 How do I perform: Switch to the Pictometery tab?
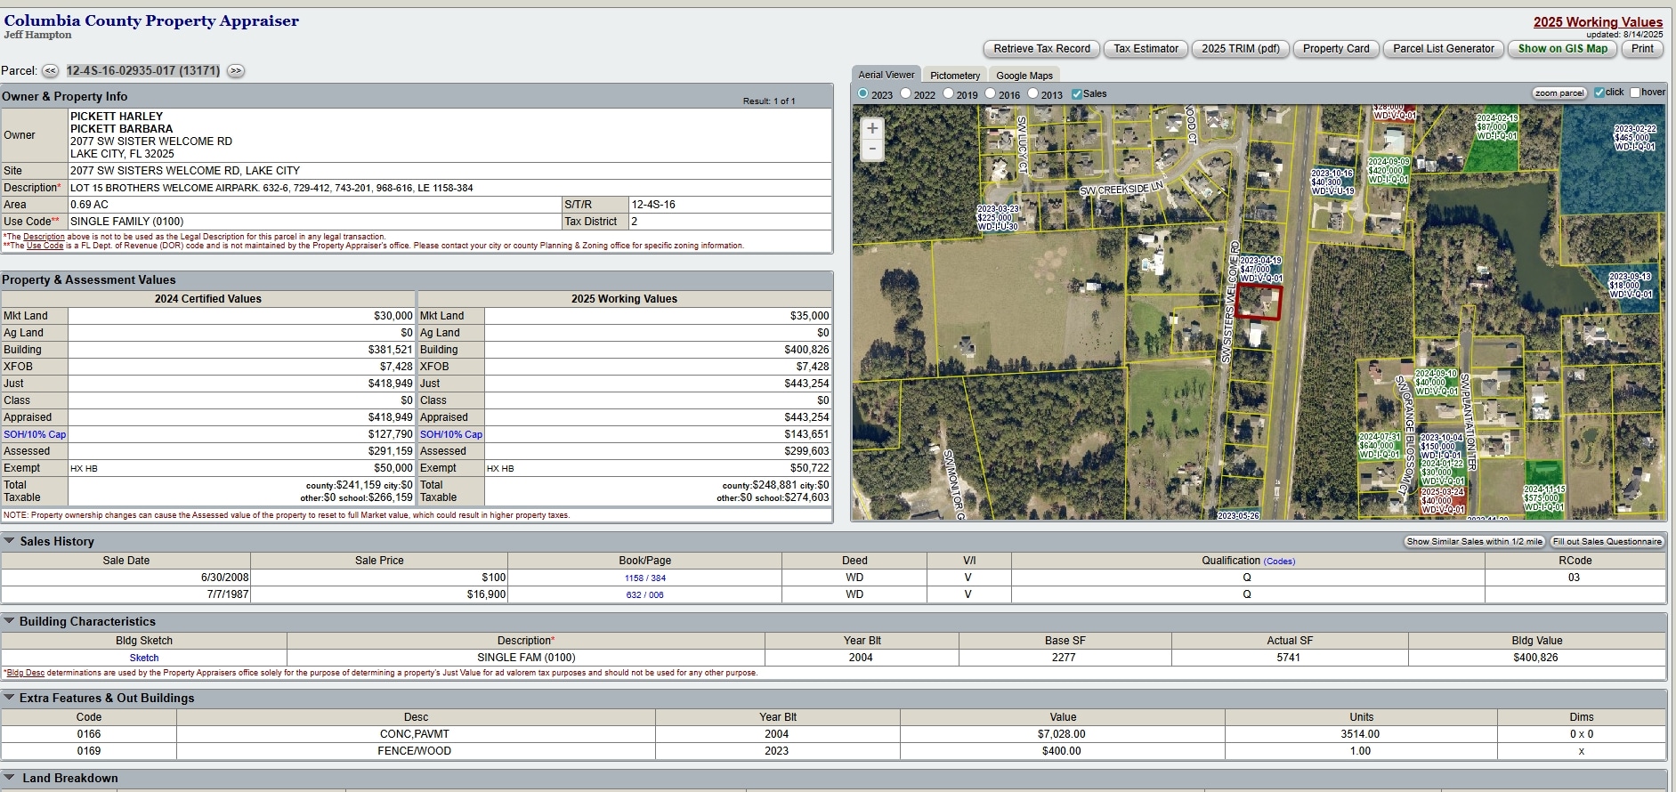pos(955,76)
